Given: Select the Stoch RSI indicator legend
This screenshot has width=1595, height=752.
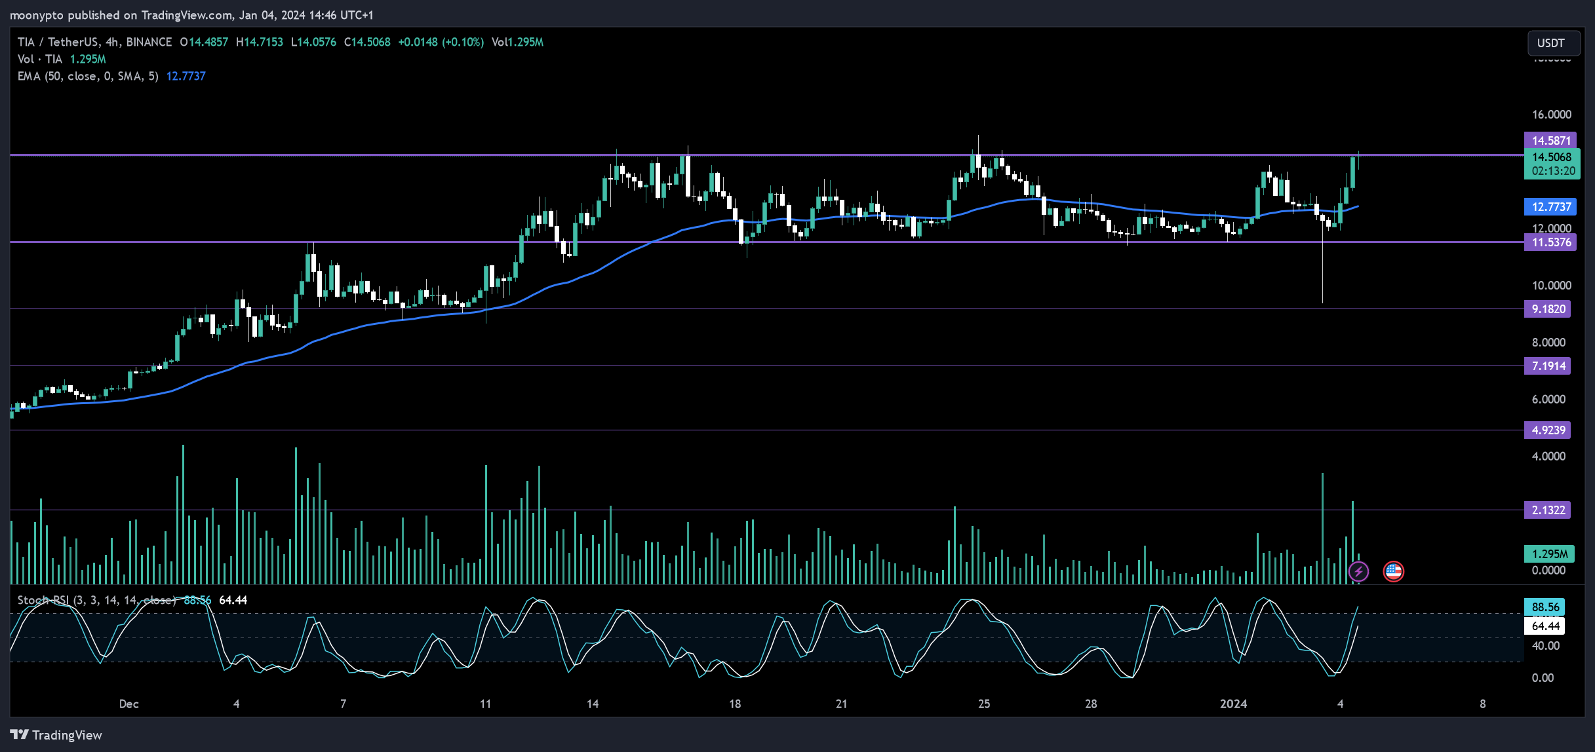Looking at the screenshot, I should (96, 600).
